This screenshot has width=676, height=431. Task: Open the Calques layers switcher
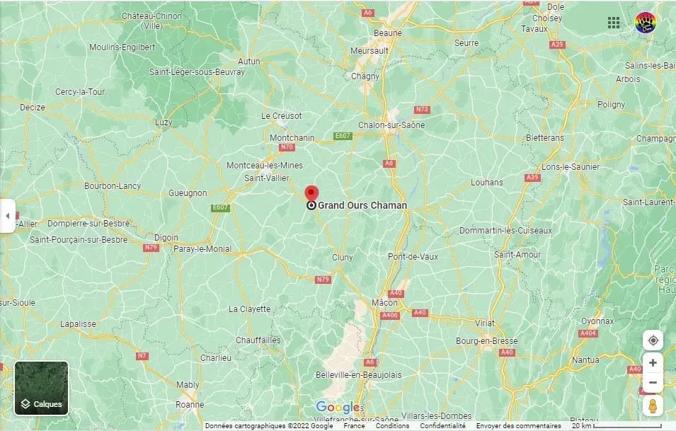point(41,389)
